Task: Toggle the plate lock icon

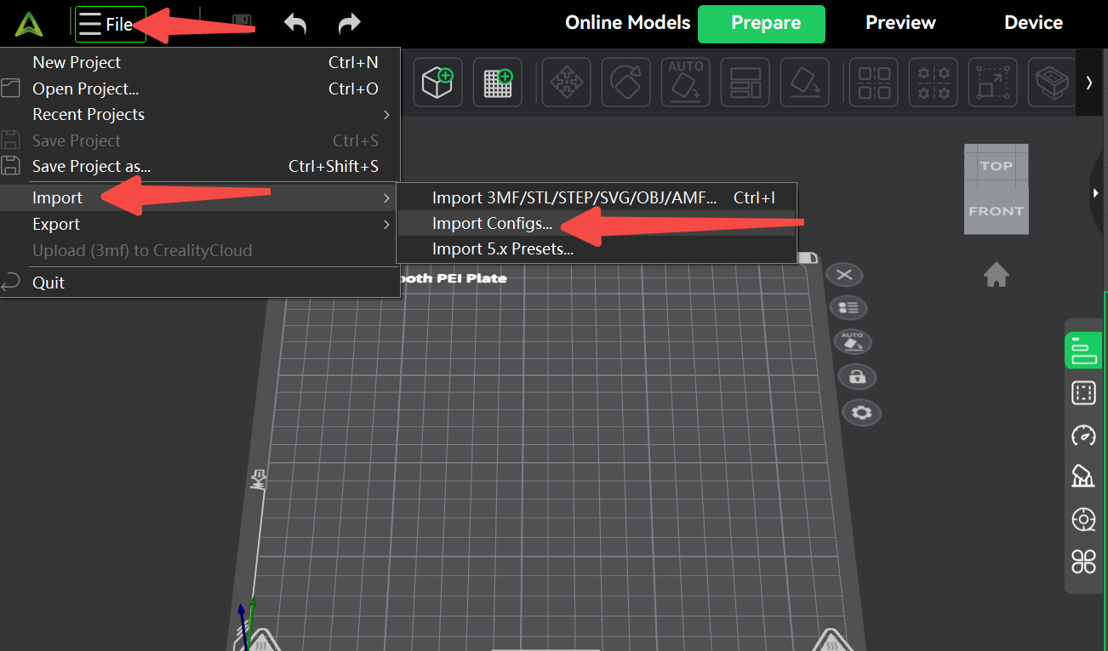Action: [857, 376]
